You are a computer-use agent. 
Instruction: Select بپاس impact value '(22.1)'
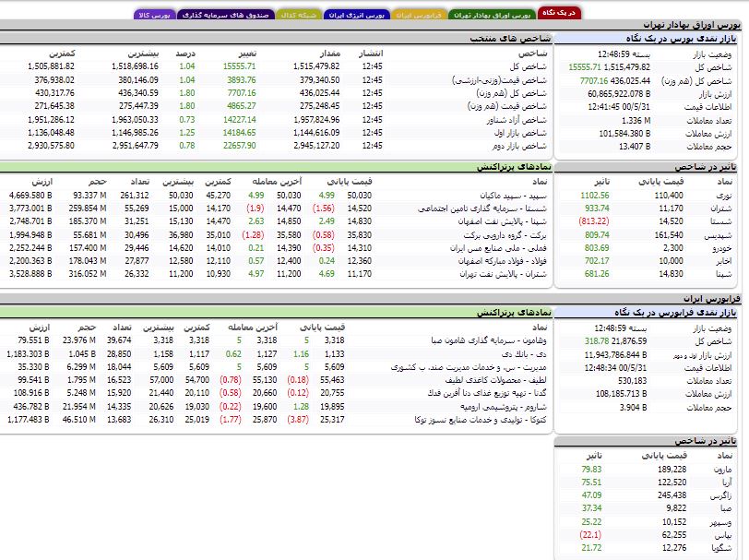[x=590, y=535]
